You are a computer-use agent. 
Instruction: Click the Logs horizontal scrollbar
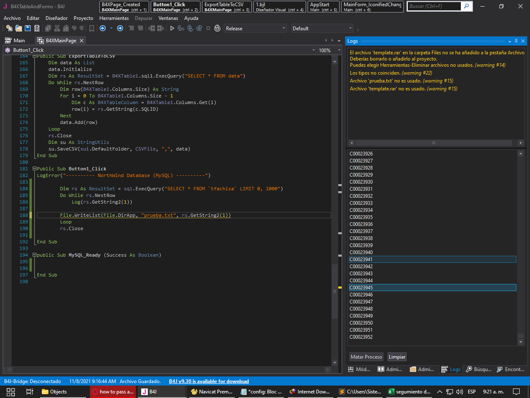tap(434, 143)
